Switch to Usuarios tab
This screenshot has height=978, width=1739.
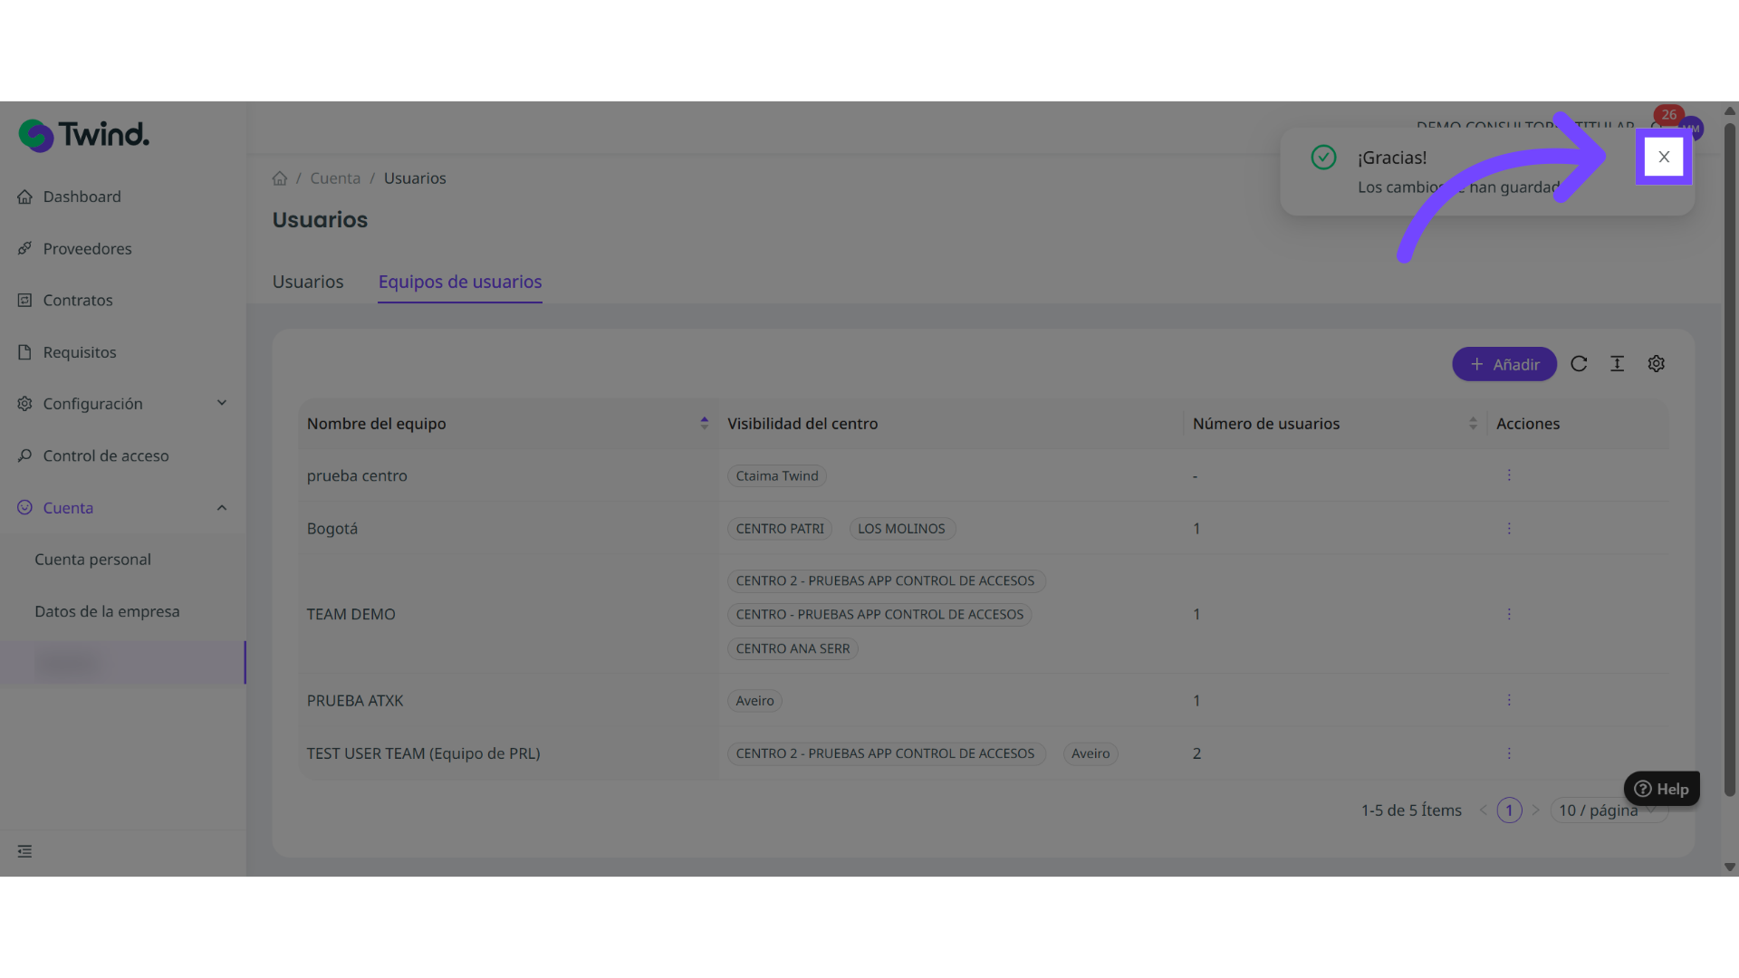308,282
